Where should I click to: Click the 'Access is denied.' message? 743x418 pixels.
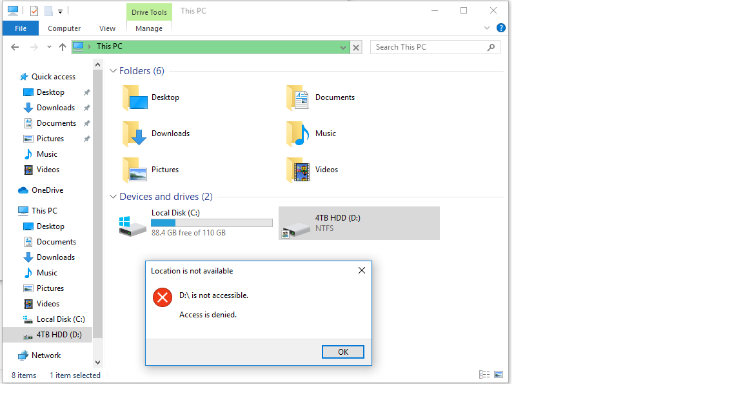(x=208, y=315)
